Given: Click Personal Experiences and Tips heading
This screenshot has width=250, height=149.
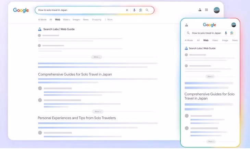Looking at the screenshot, I should tap(77, 118).
